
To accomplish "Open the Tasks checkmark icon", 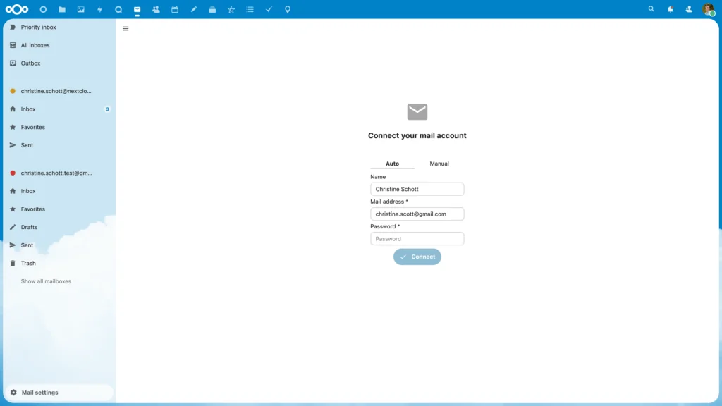I will pos(269,9).
